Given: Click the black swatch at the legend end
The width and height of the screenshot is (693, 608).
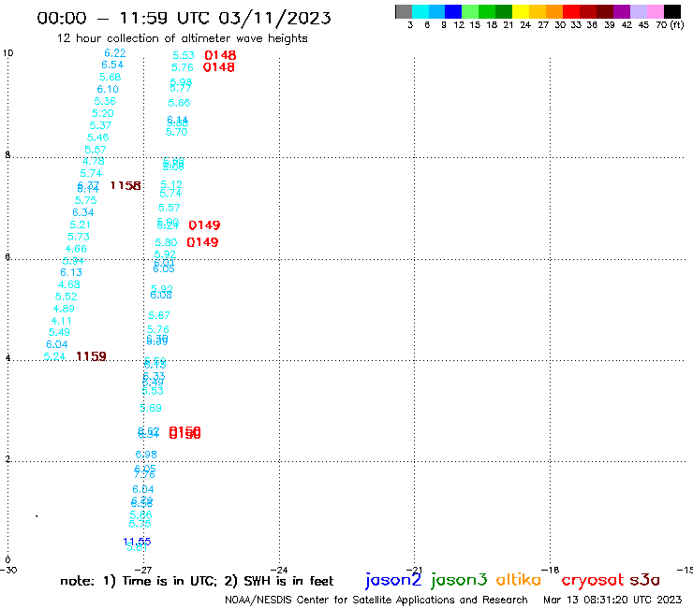Looking at the screenshot, I should coord(672,11).
